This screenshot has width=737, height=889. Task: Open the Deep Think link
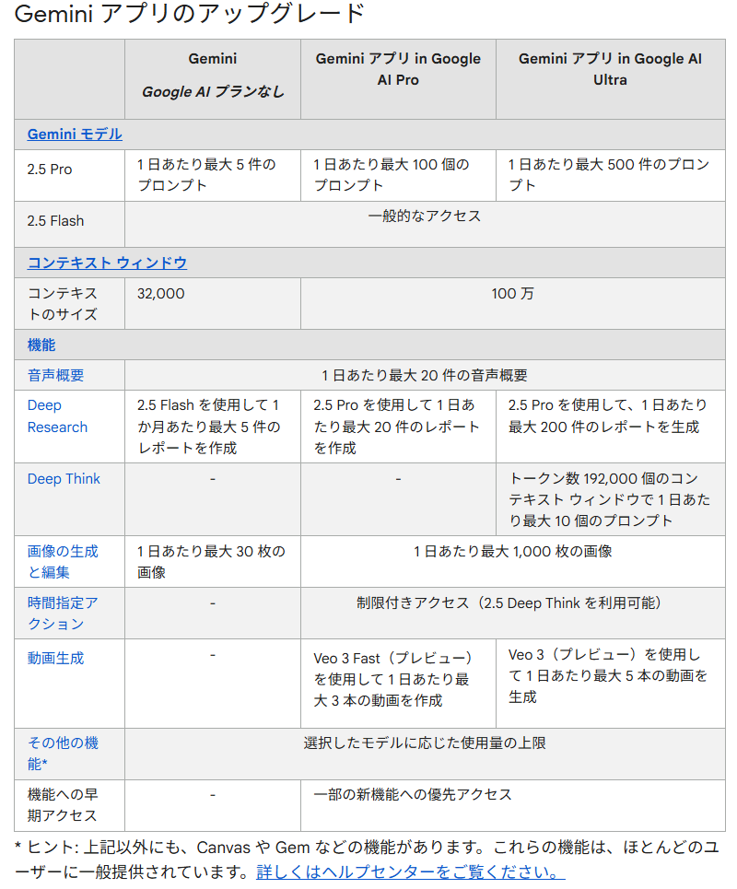64,479
